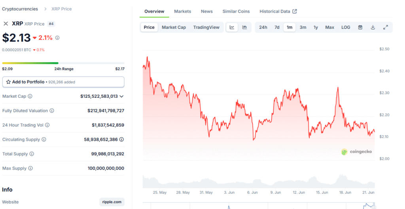
Task: Open the calendar date range picker
Action: 360,27
